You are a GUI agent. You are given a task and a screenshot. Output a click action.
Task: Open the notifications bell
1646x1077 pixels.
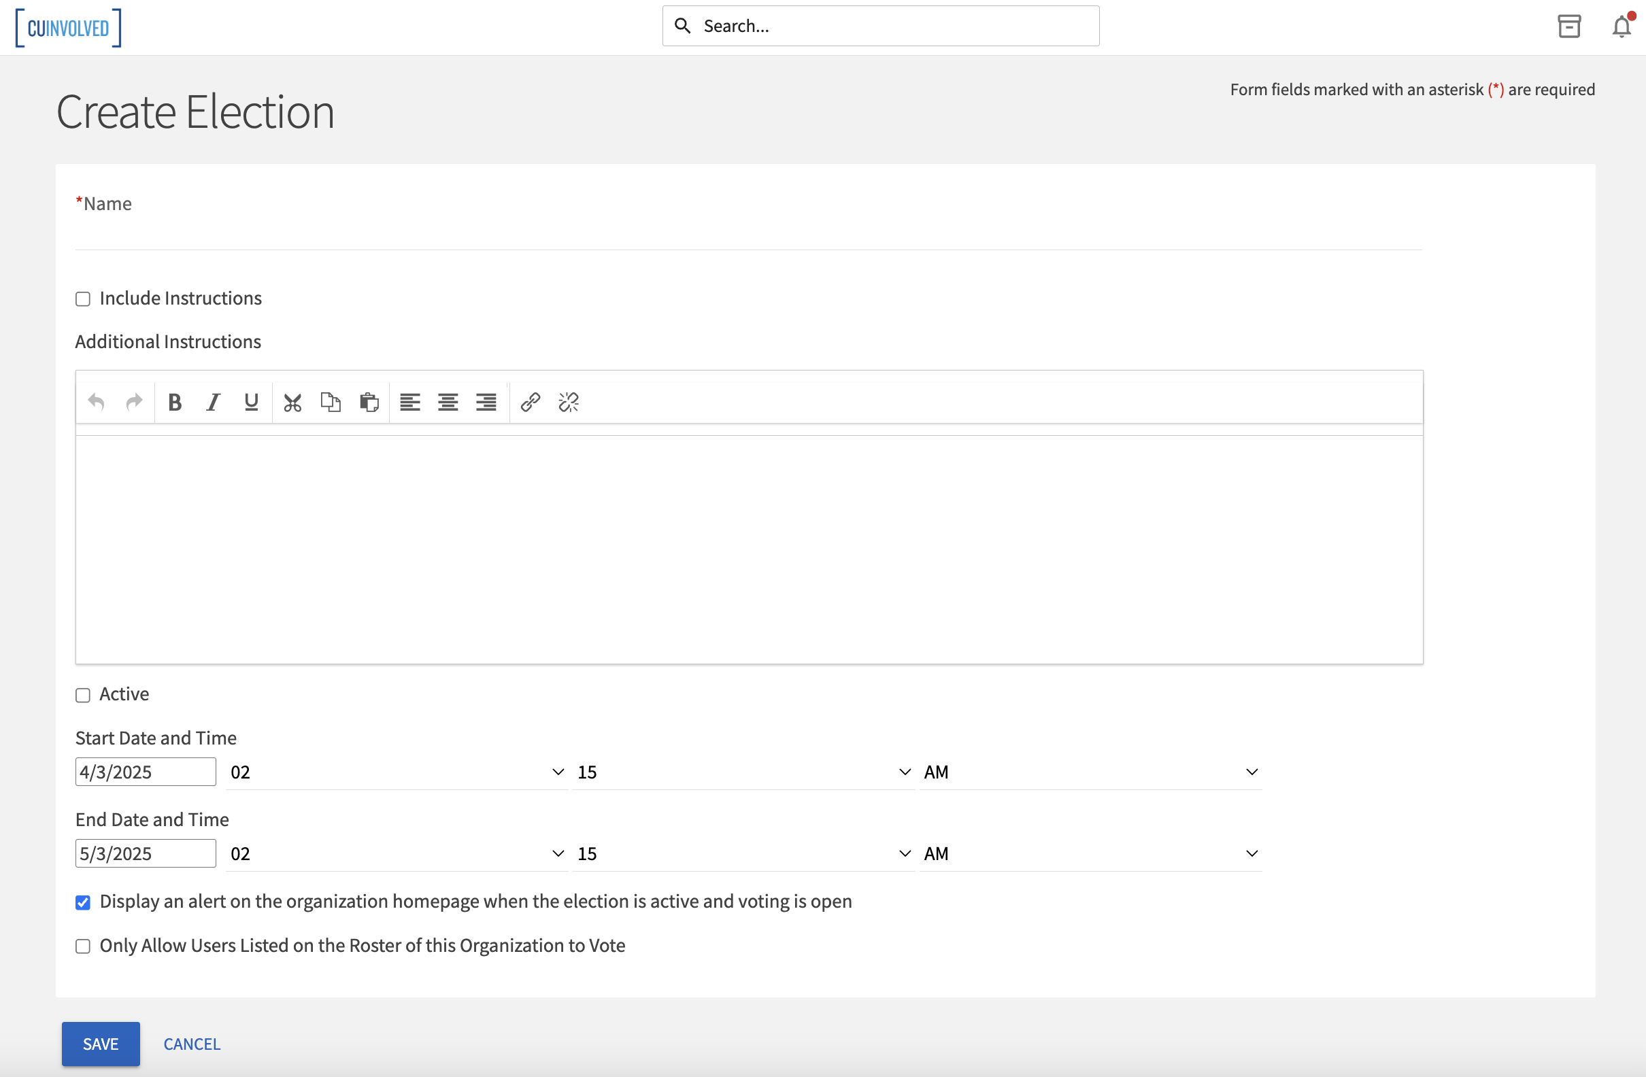[x=1621, y=27]
